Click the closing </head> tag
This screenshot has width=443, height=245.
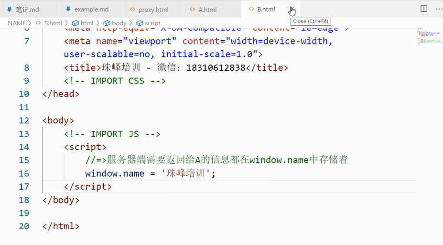point(61,94)
